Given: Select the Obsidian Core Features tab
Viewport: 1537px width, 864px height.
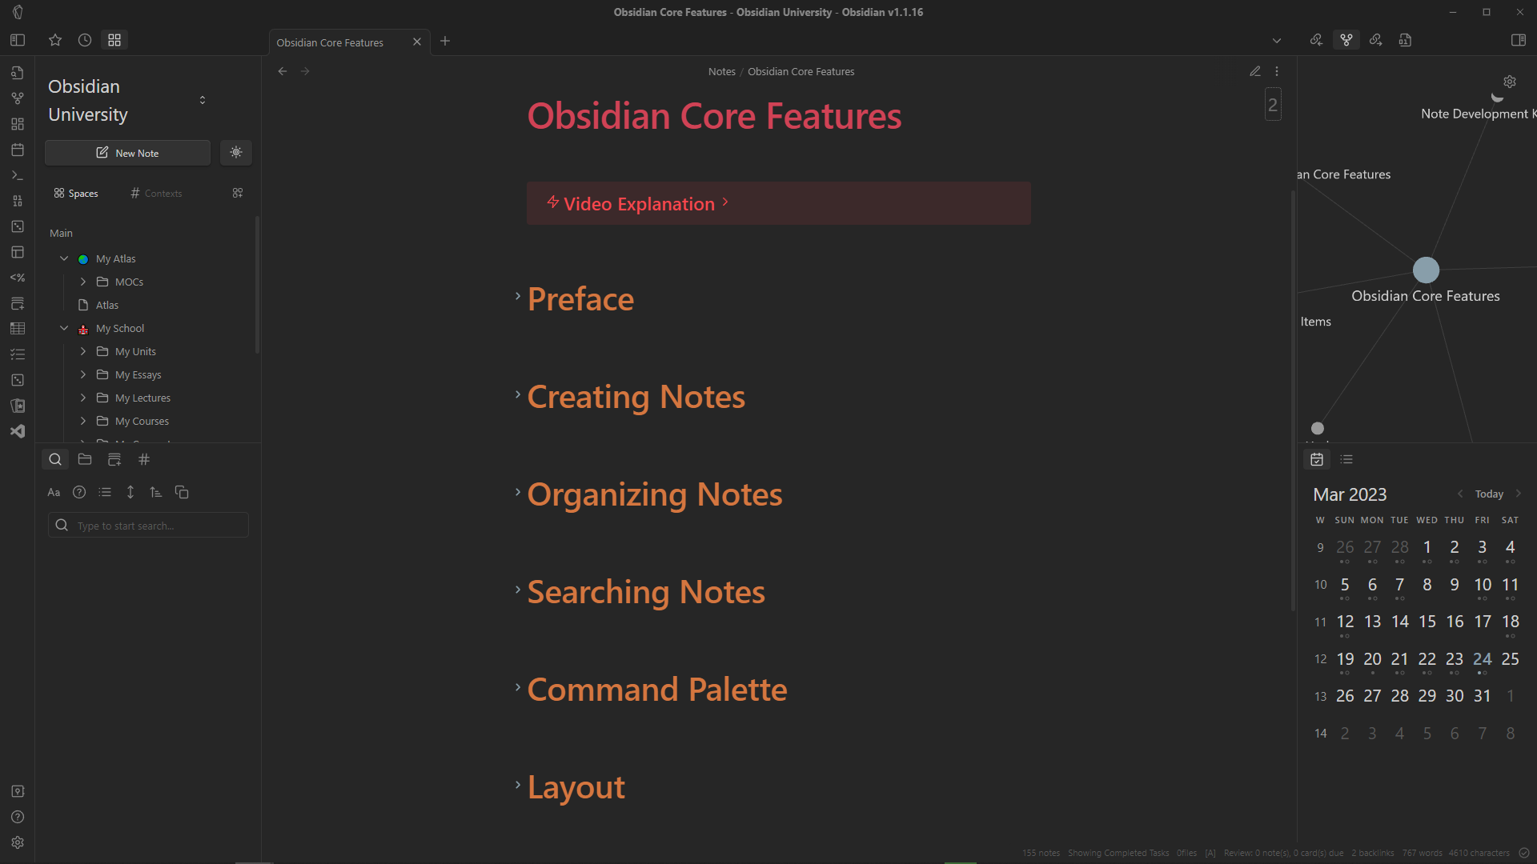Looking at the screenshot, I should (x=330, y=42).
